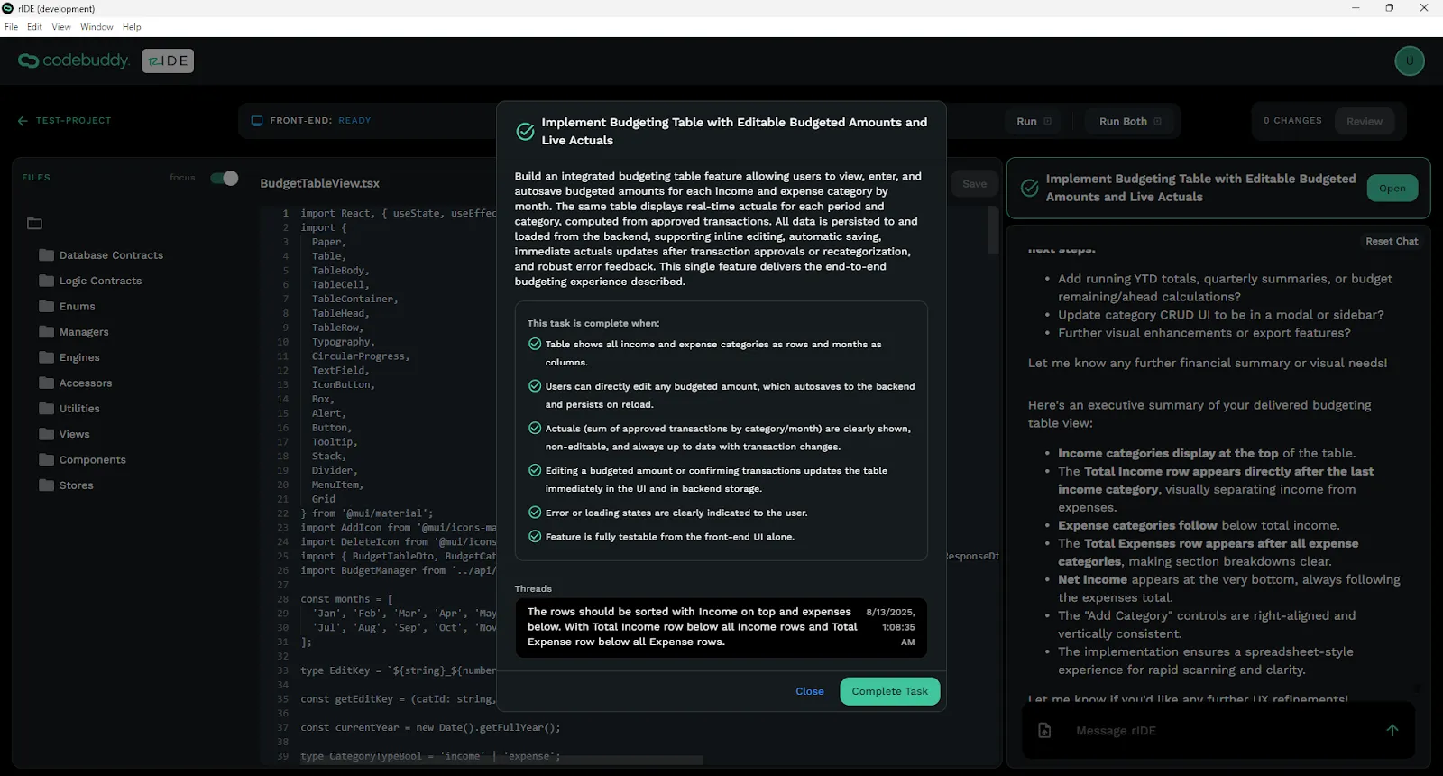Click the check beside 'Users can directly edit' criterion
Viewport: 1443px width, 776px height.
[535, 386]
